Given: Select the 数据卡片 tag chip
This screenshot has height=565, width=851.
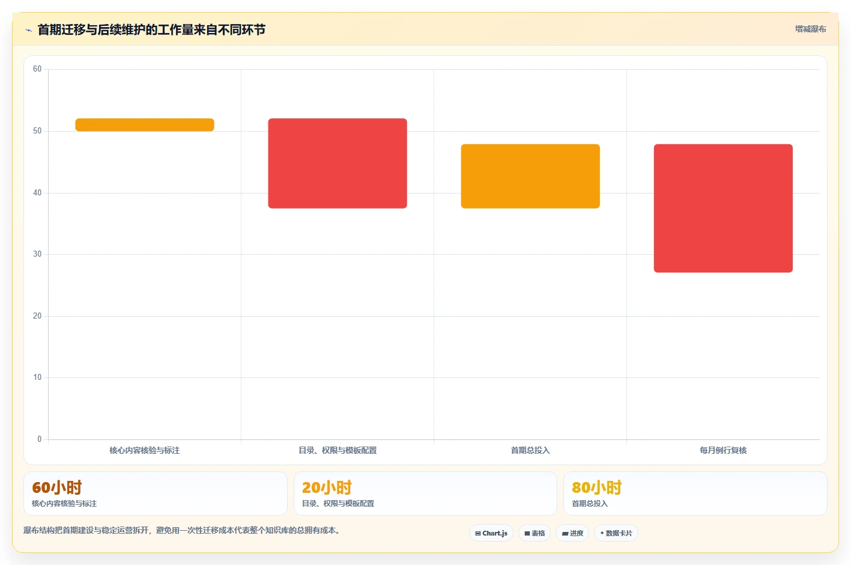Looking at the screenshot, I should point(616,533).
